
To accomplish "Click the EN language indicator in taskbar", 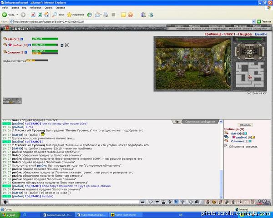I will (181, 215).
